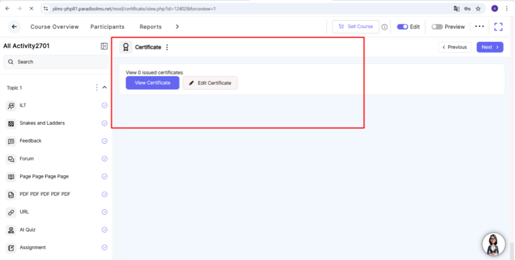Viewport: 515px width, 260px height.
Task: Toggle the Edit mode switch
Action: click(402, 27)
